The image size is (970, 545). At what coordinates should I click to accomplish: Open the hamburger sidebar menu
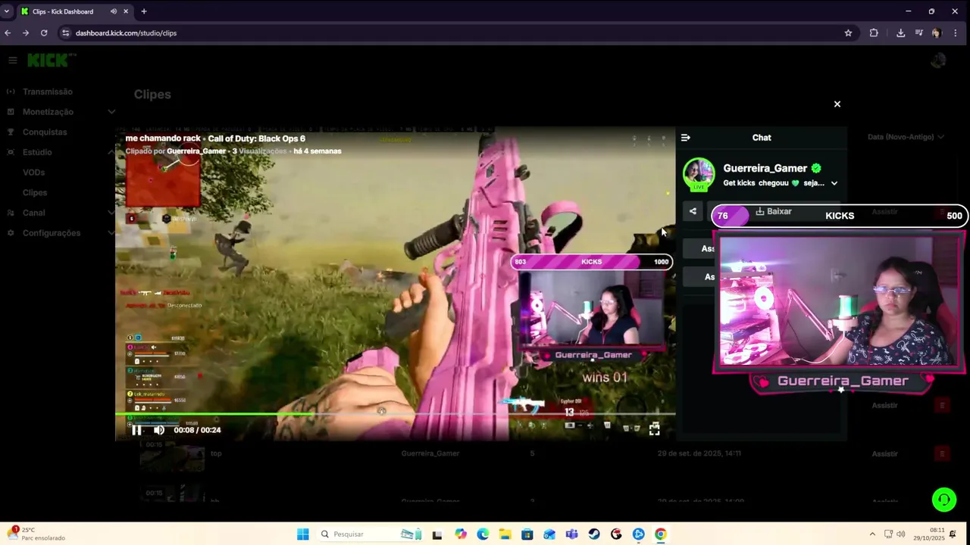pyautogui.click(x=13, y=60)
